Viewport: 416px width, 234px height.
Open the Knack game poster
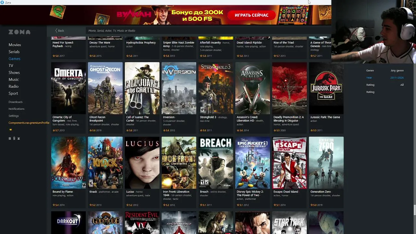tap(105, 163)
